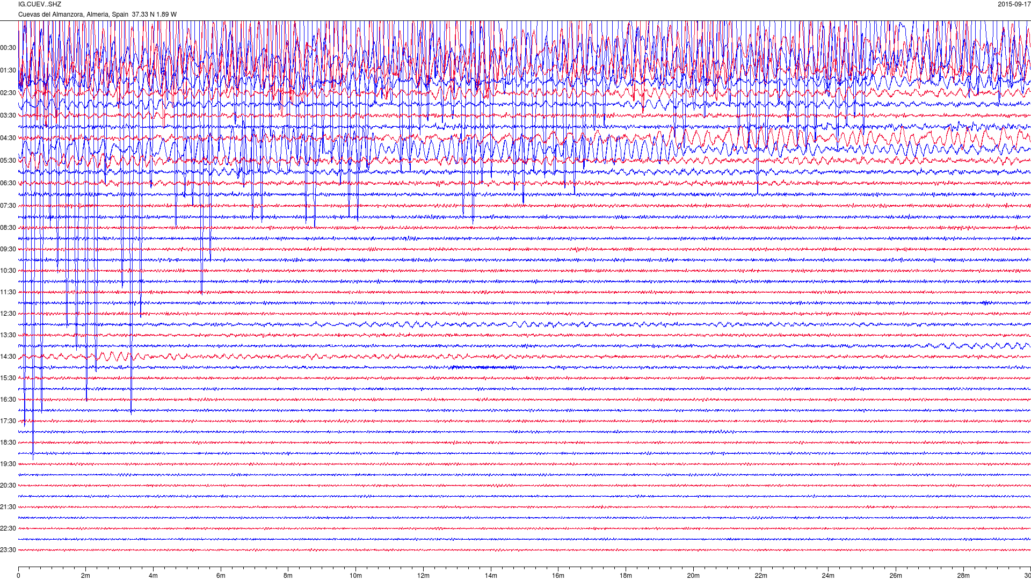Select the 23:30 time row label
Viewport: 1031px width, 580px height.
coord(8,550)
